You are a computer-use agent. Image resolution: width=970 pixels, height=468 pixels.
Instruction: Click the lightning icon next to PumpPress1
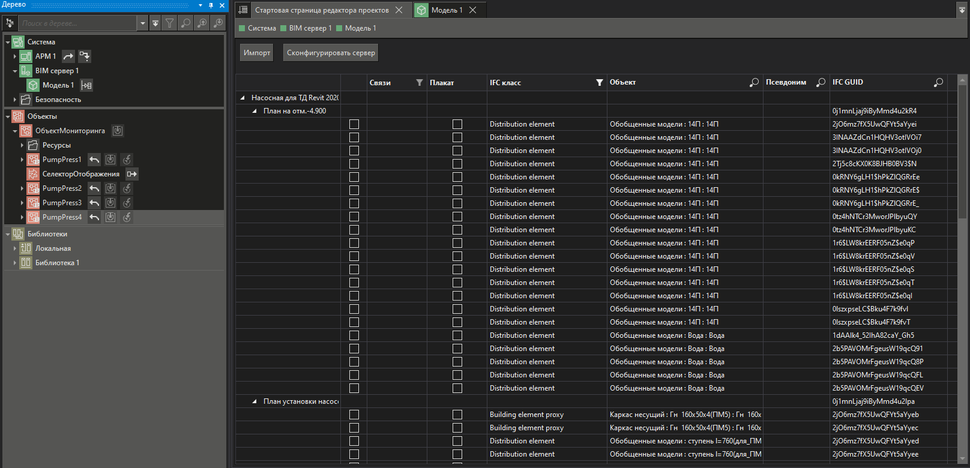[x=127, y=160]
